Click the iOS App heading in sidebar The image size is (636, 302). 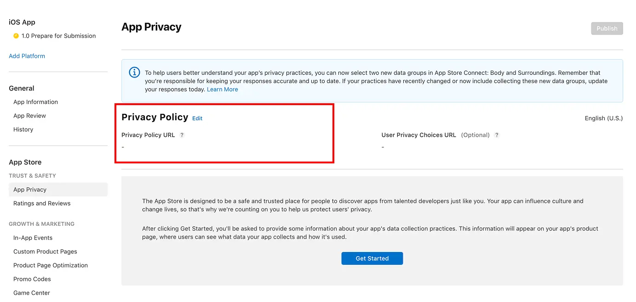(22, 22)
